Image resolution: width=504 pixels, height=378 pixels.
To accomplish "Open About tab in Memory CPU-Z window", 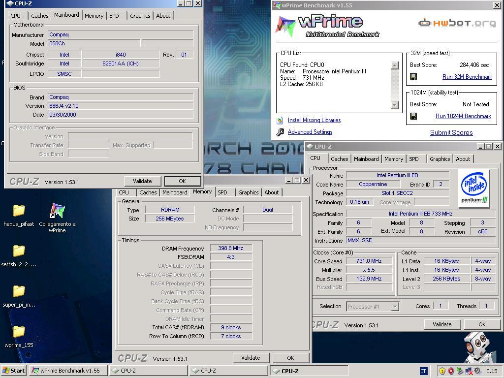I will [x=272, y=192].
